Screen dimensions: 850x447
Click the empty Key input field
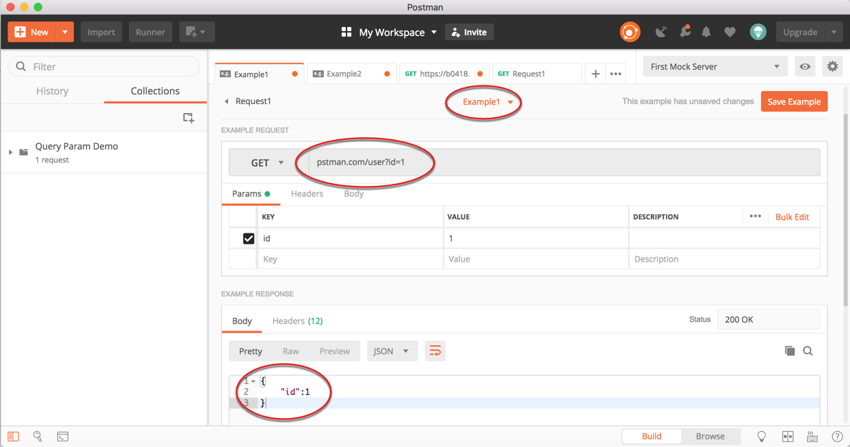[x=351, y=259]
